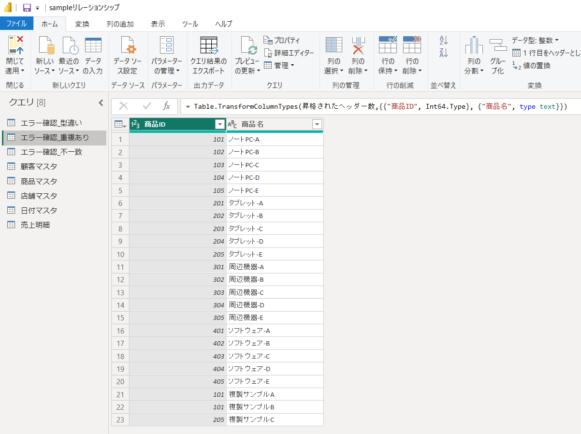The width and height of the screenshot is (581, 434).
Task: Click Replace Values (値の置換)
Action: click(x=531, y=65)
